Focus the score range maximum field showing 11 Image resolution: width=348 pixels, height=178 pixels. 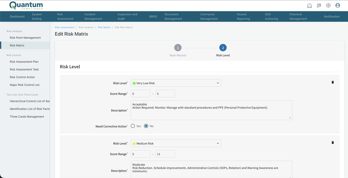pos(165,154)
